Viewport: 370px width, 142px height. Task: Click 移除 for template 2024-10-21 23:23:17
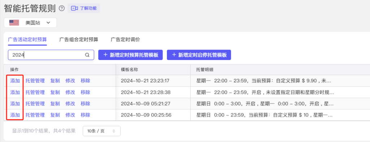tap(85, 81)
